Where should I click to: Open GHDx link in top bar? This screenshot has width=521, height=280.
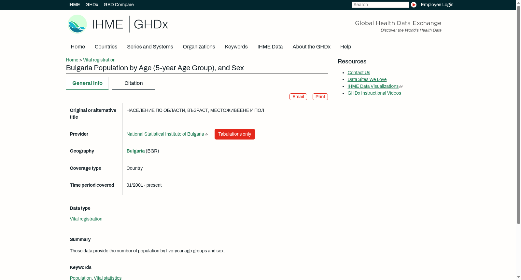pyautogui.click(x=92, y=5)
